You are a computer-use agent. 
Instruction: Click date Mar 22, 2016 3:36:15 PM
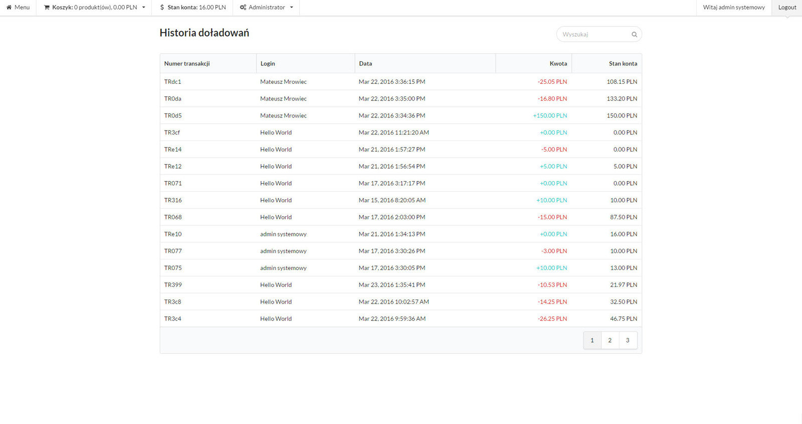tap(392, 82)
